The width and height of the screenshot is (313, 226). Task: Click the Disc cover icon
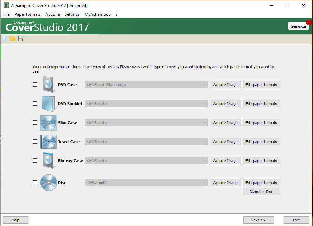49,182
